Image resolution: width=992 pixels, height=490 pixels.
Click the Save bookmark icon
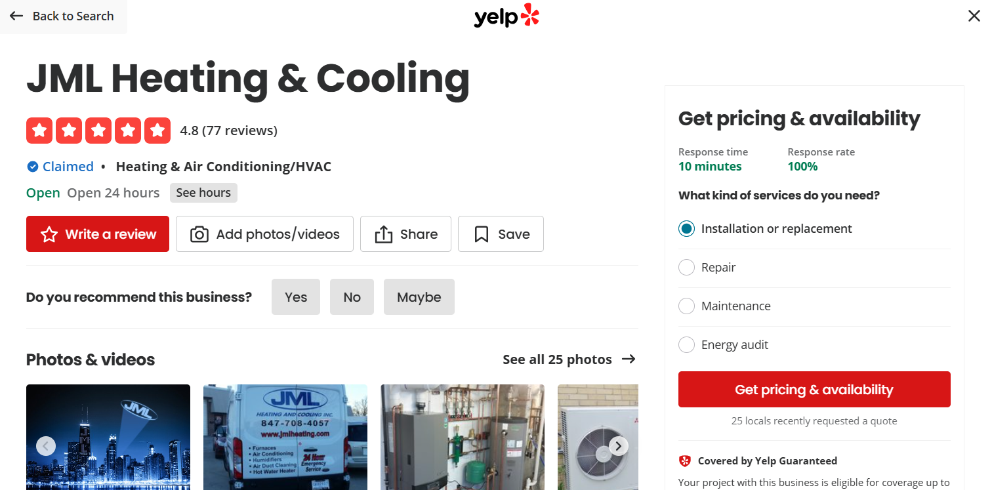(x=482, y=234)
